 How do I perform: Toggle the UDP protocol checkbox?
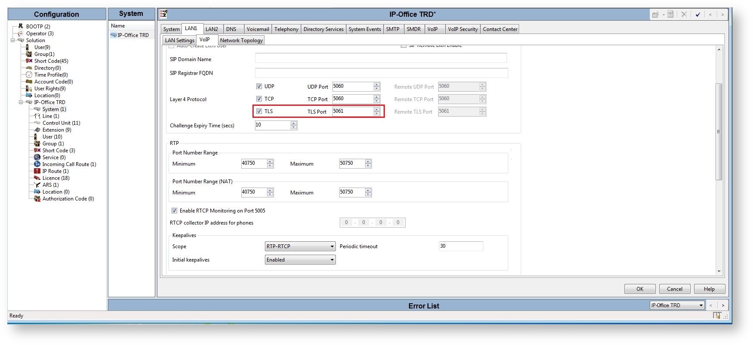coord(259,86)
